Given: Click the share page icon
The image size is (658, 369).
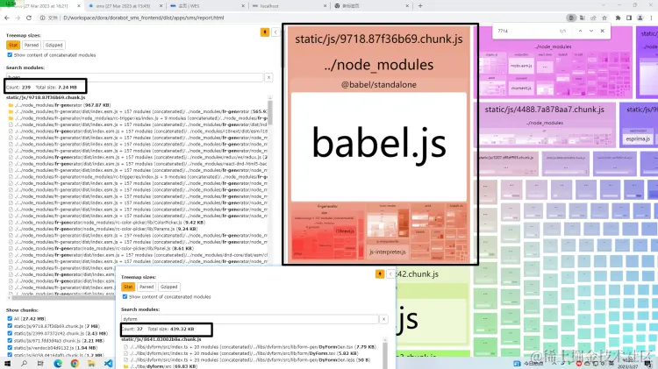Looking at the screenshot, I should point(593,18).
